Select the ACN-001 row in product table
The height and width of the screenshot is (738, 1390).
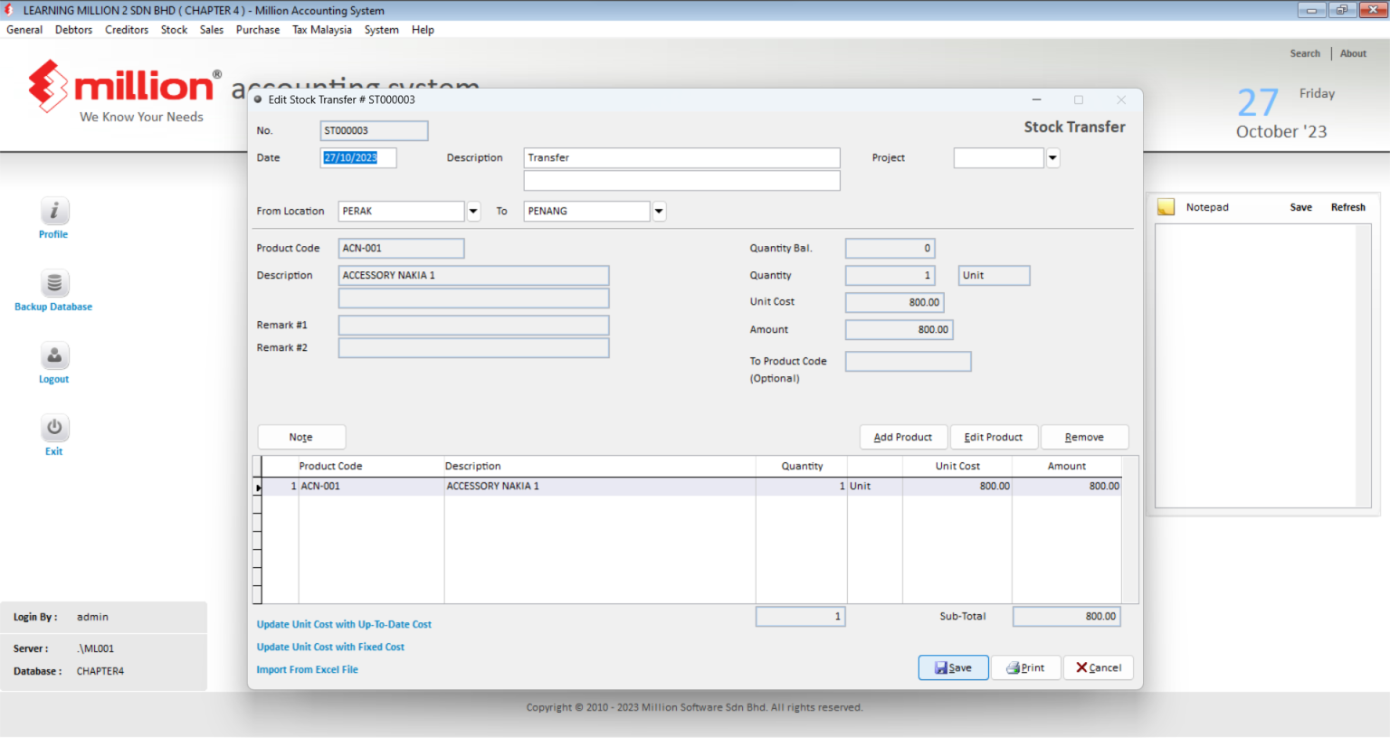click(x=691, y=487)
